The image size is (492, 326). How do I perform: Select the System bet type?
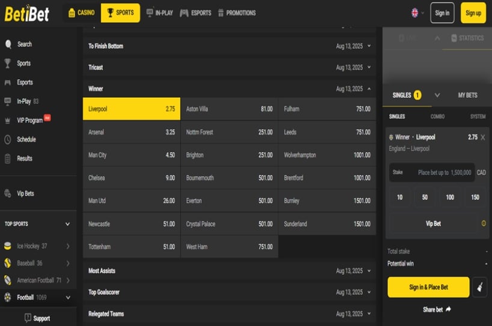[478, 116]
